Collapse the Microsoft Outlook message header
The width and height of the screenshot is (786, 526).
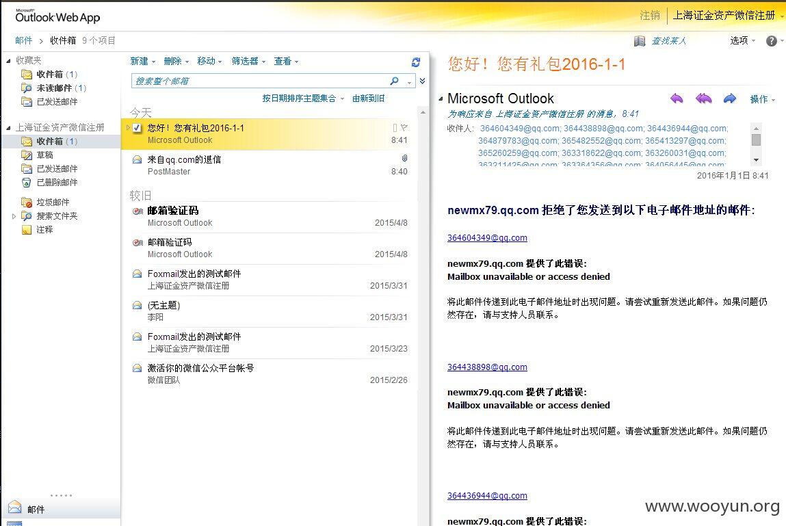[441, 98]
